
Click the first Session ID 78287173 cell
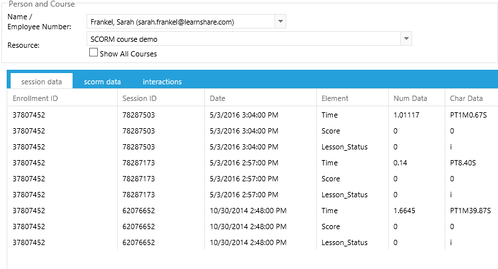point(138,163)
